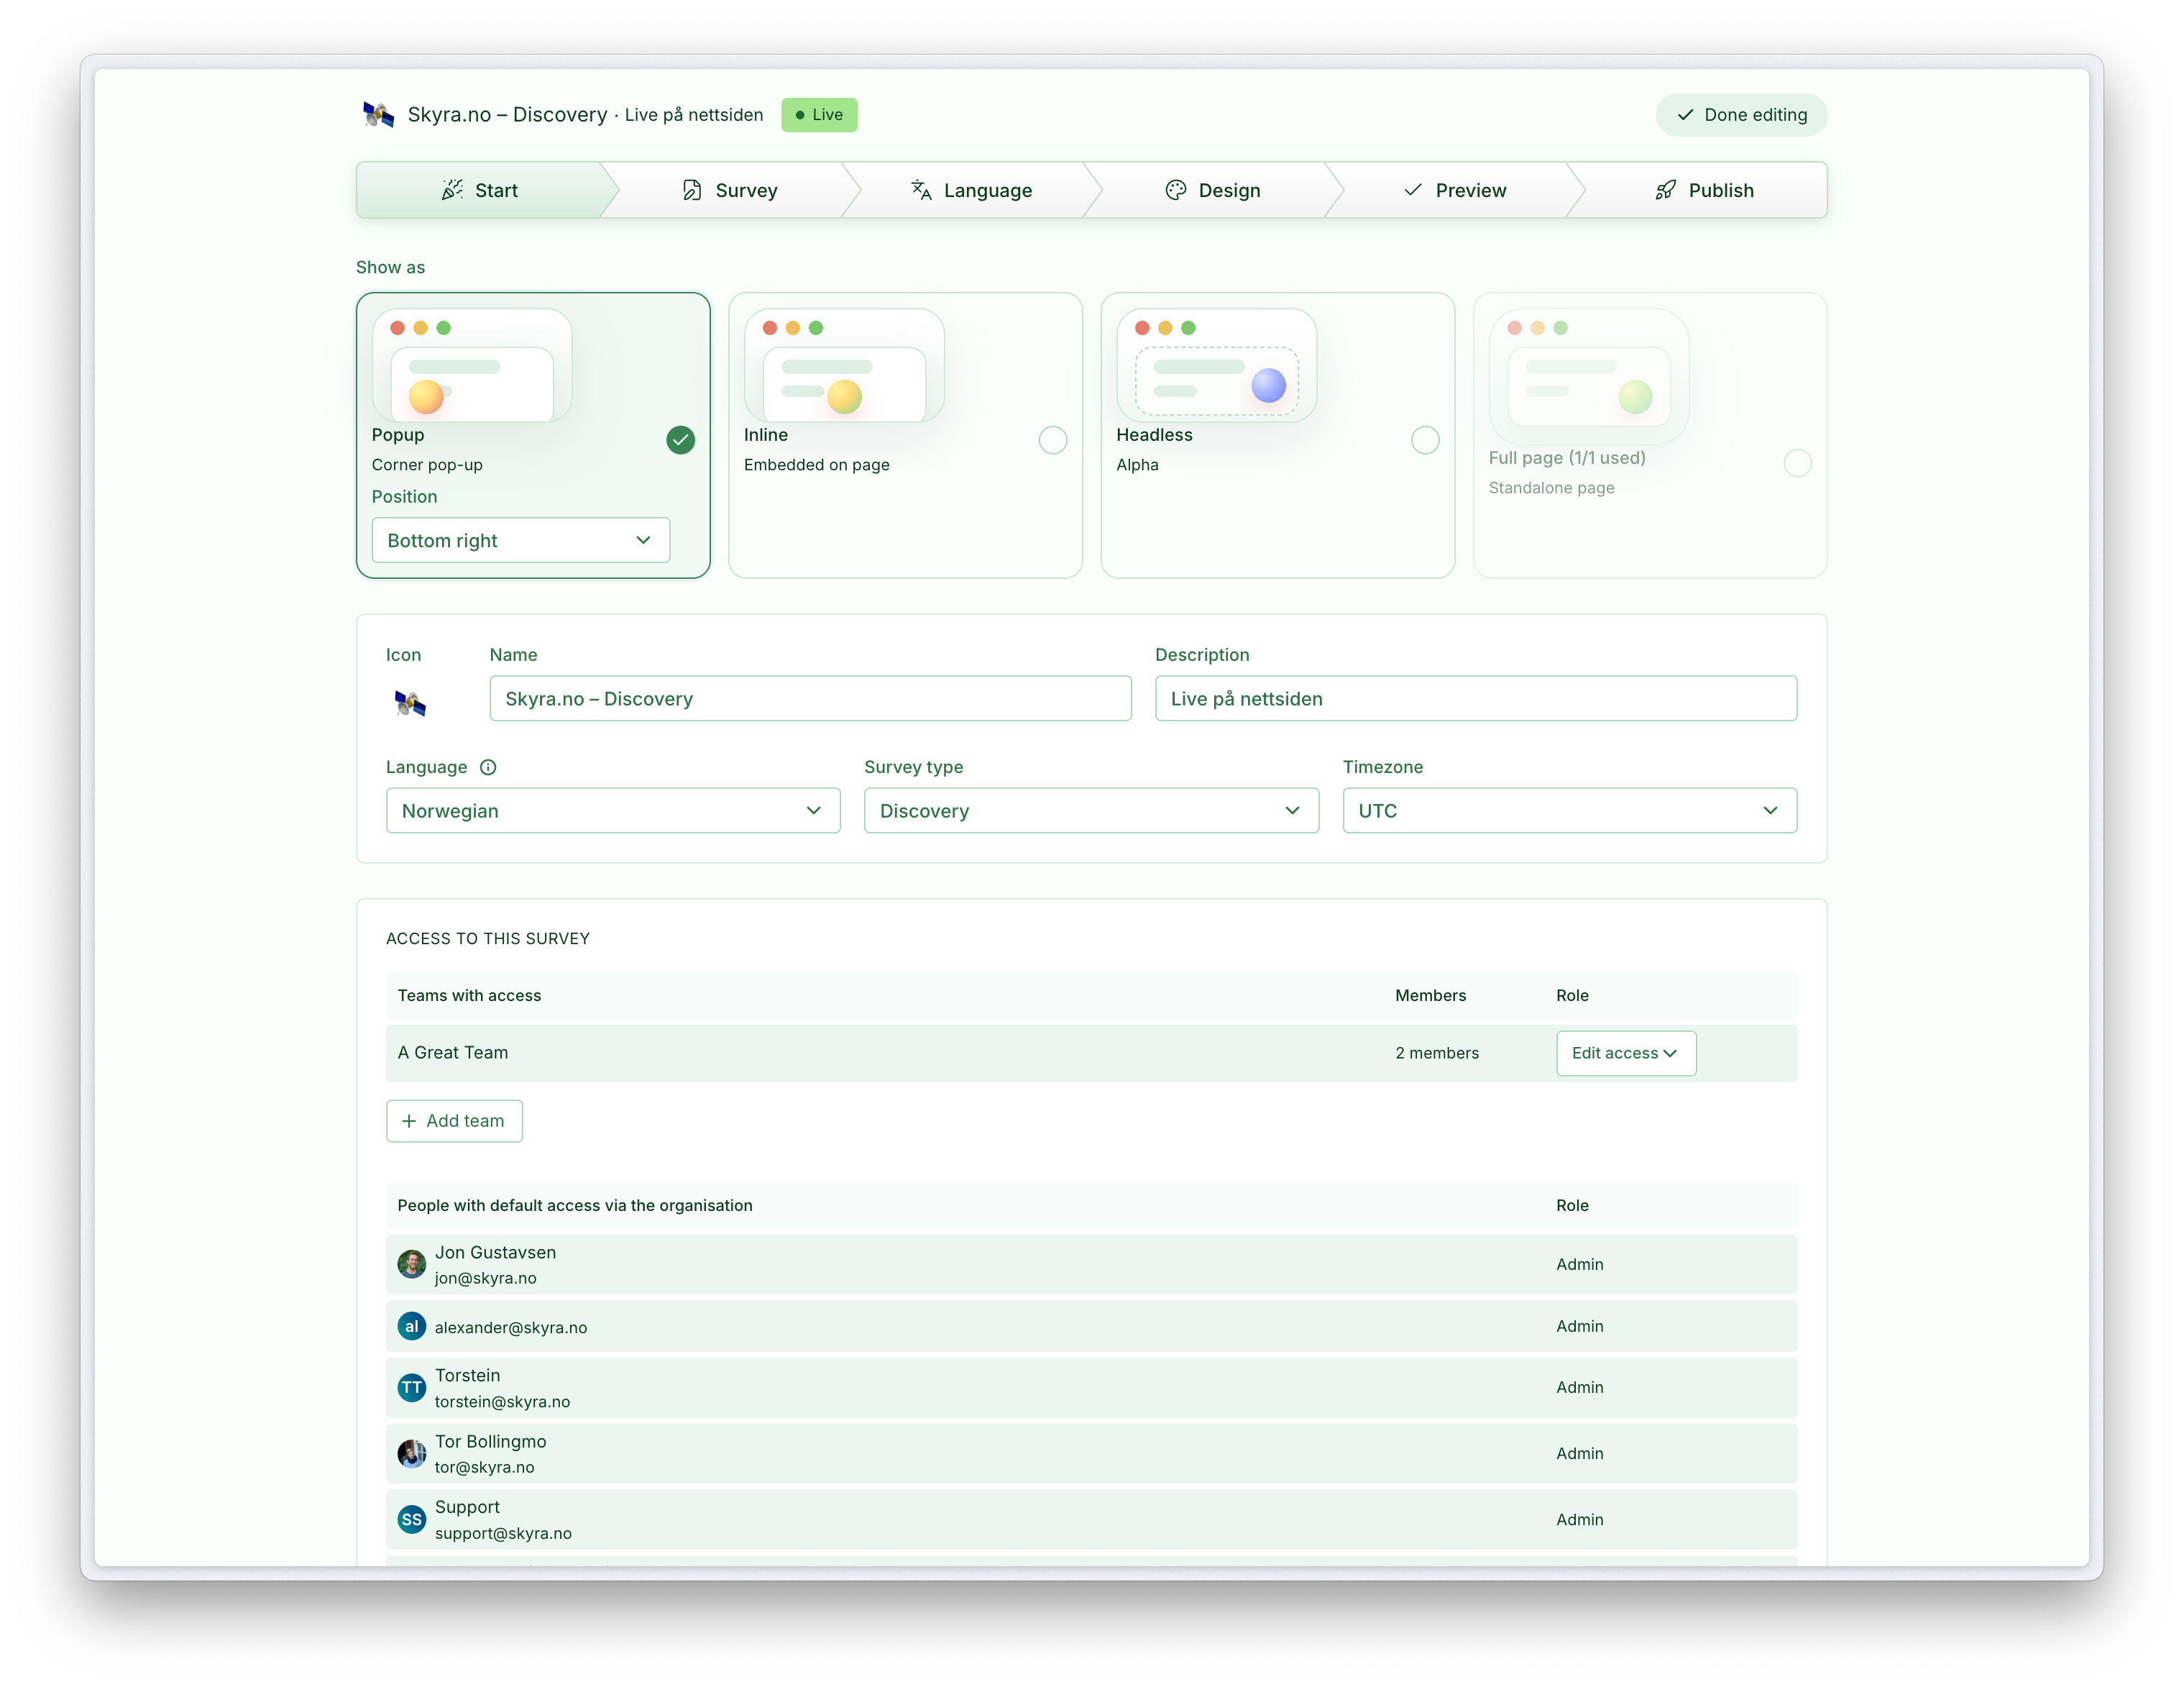Click Tor Bollingmo's avatar photo
Viewport: 2184px width, 1687px height.
412,1453
